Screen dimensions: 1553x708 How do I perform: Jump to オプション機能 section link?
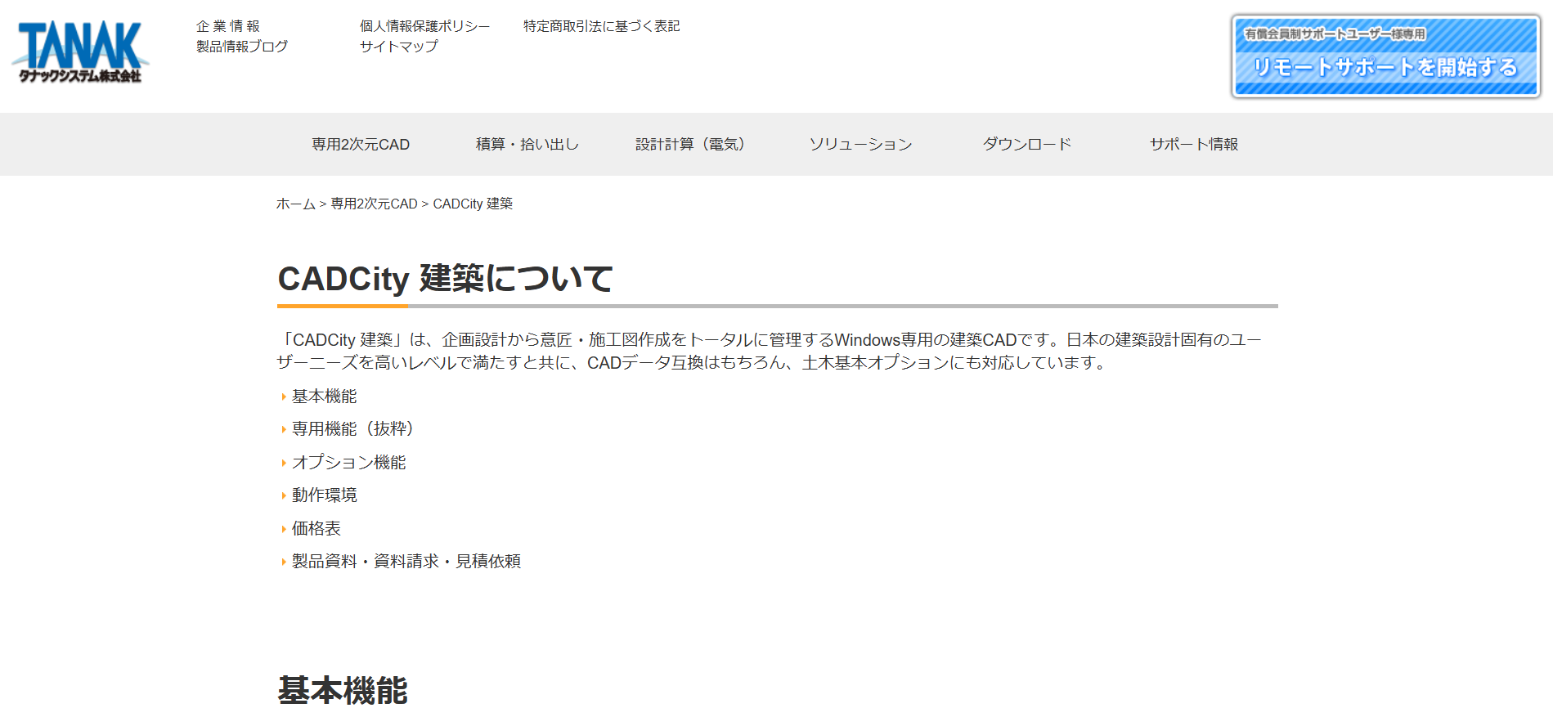[x=348, y=463]
